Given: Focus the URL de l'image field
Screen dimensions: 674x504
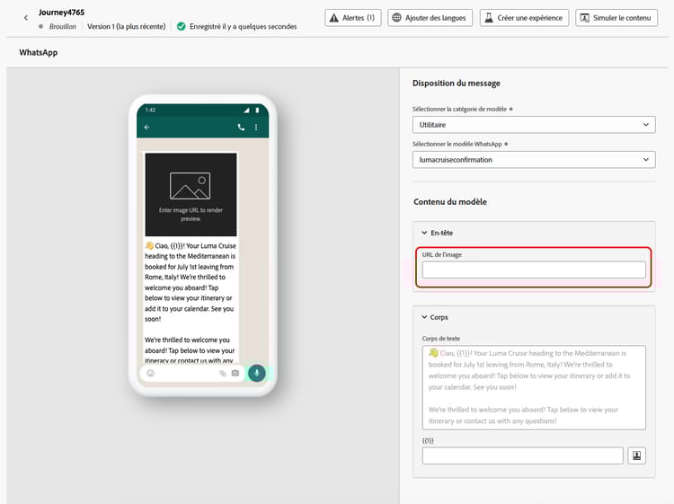Looking at the screenshot, I should tap(534, 270).
